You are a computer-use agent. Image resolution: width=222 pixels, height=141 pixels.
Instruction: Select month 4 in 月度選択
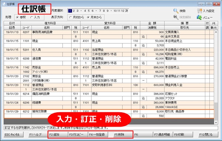[85, 11]
